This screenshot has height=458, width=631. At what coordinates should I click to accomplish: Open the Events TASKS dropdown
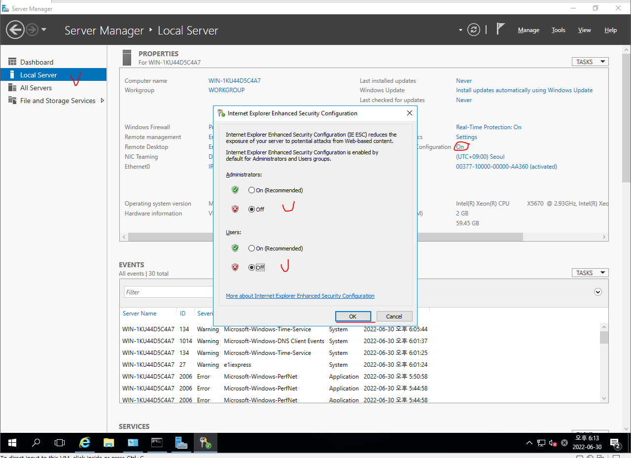590,273
